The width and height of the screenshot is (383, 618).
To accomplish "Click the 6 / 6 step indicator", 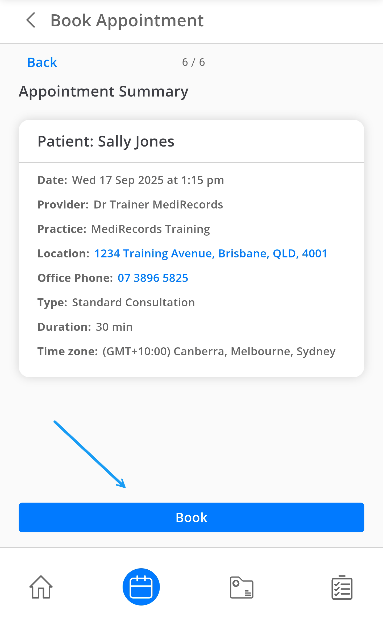I will (193, 62).
